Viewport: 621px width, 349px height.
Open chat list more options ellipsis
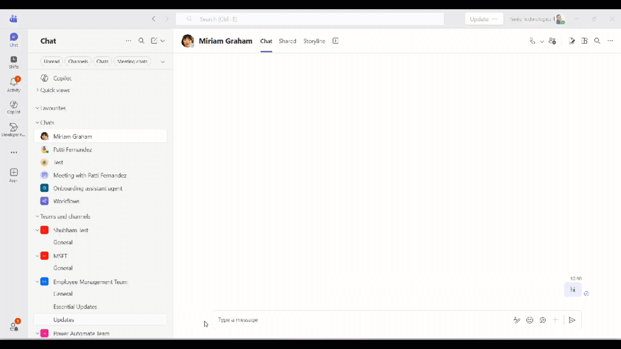click(129, 41)
